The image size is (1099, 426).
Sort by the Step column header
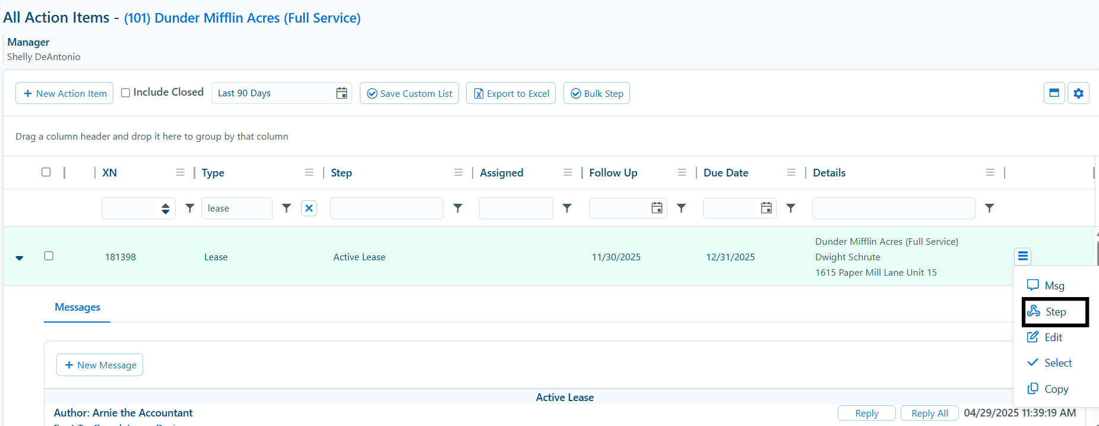pyautogui.click(x=341, y=173)
